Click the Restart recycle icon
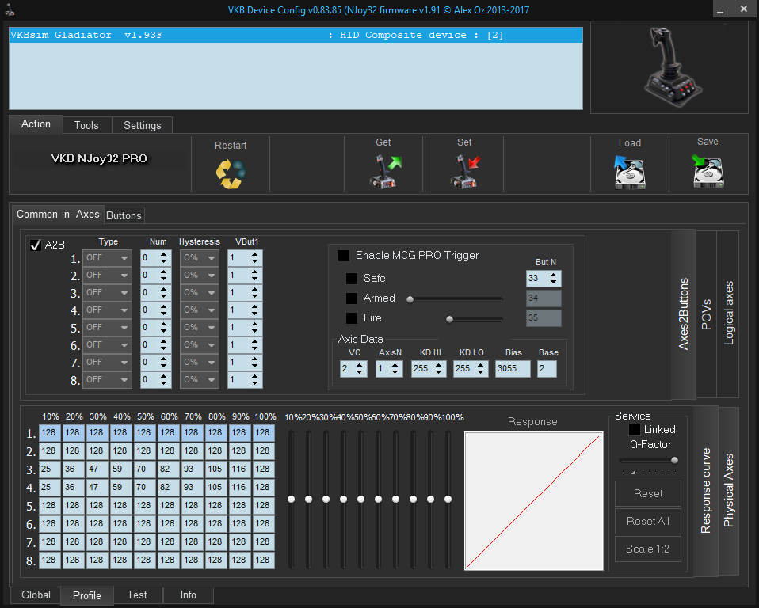 [x=231, y=173]
